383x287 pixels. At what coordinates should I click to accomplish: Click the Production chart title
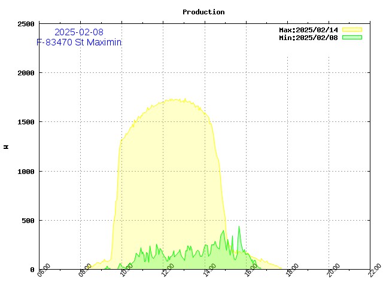[203, 12]
